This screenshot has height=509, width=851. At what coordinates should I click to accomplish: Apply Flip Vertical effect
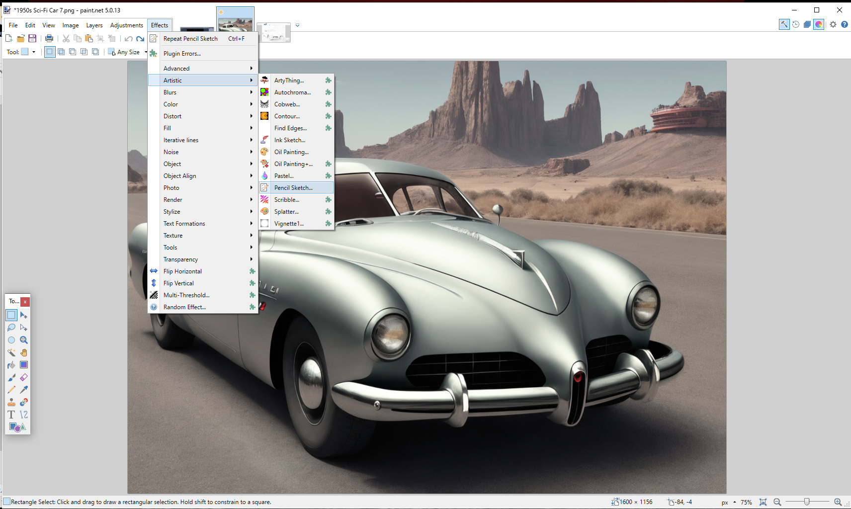click(x=203, y=283)
